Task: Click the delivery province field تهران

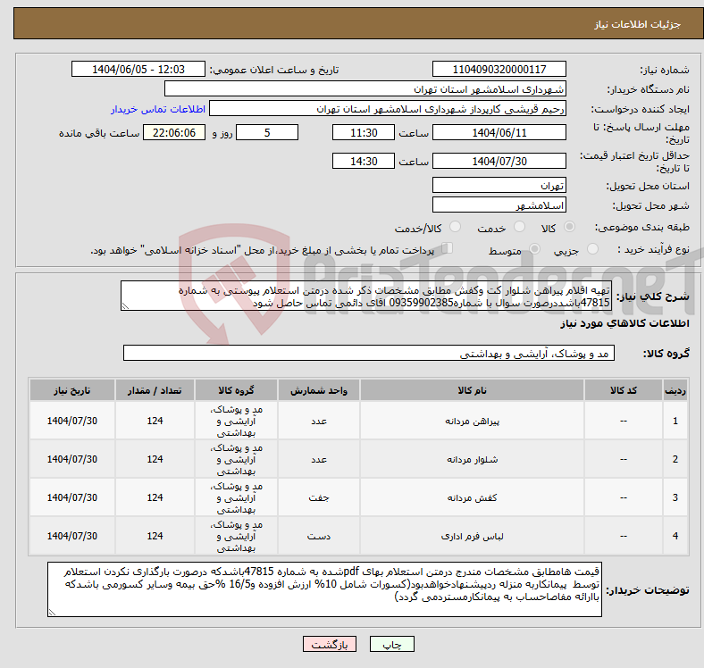Action: pyautogui.click(x=499, y=185)
